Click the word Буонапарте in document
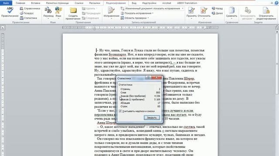 tap(117, 55)
